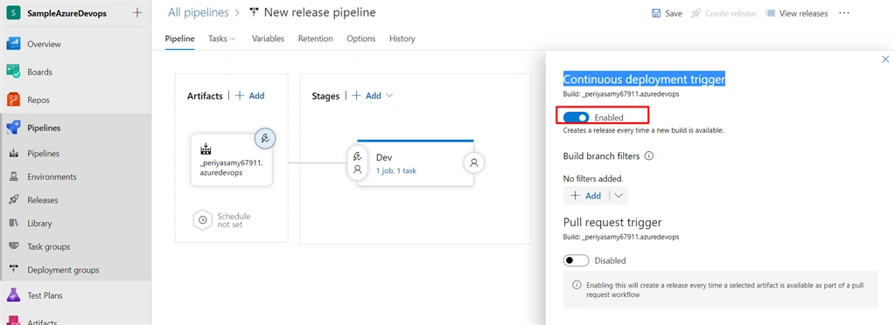Disable the Continuous deployment trigger toggle
Image resolution: width=895 pixels, height=325 pixels.
[576, 117]
